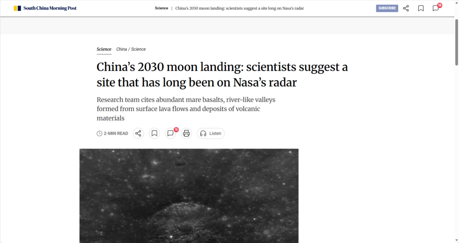Click the Subscribe button
The height and width of the screenshot is (243, 459).
(x=387, y=8)
